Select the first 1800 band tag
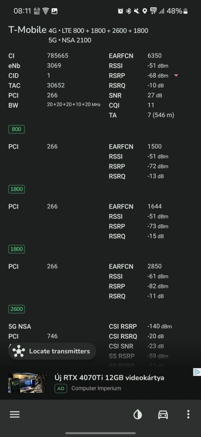 [16, 189]
